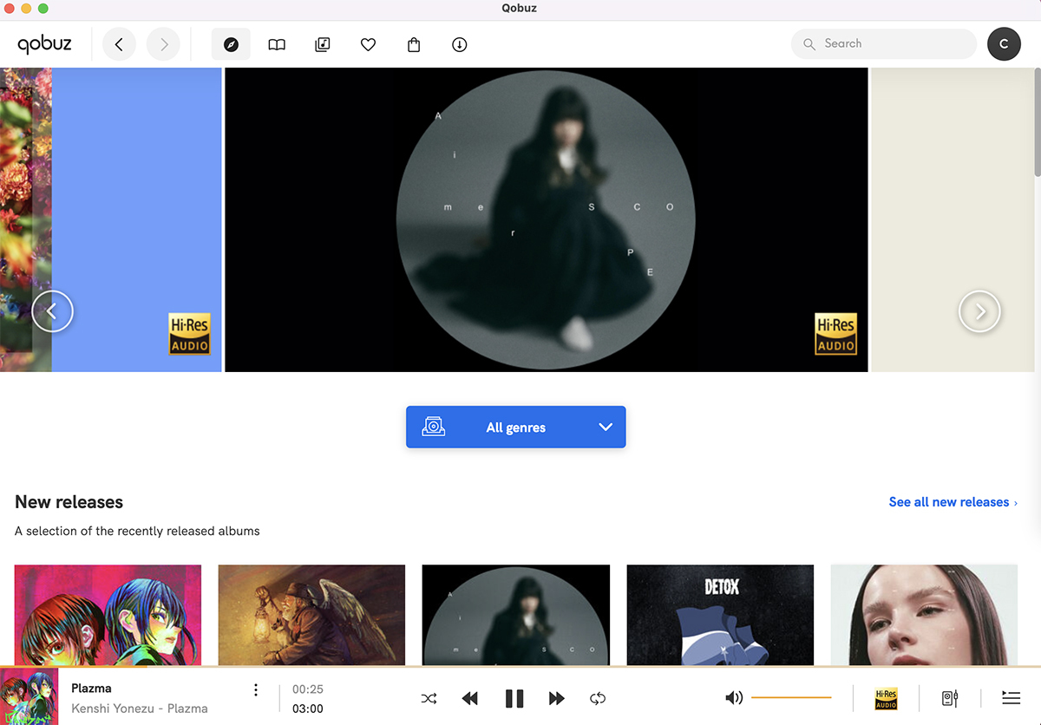
Task: Click the Hi-Res audio quality icon in player
Action: tap(886, 698)
